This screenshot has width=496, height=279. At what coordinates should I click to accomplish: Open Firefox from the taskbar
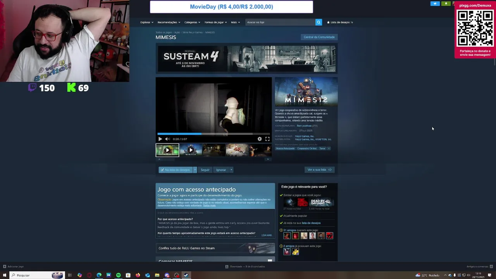138,275
